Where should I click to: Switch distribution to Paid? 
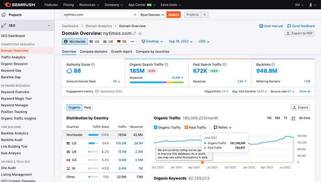click(87, 108)
